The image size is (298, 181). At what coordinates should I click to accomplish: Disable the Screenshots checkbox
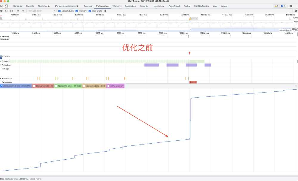click(x=60, y=11)
